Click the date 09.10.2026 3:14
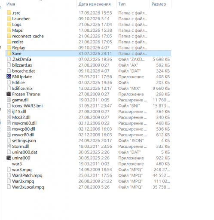This screenshot has height=220, width=214. coord(94,18)
